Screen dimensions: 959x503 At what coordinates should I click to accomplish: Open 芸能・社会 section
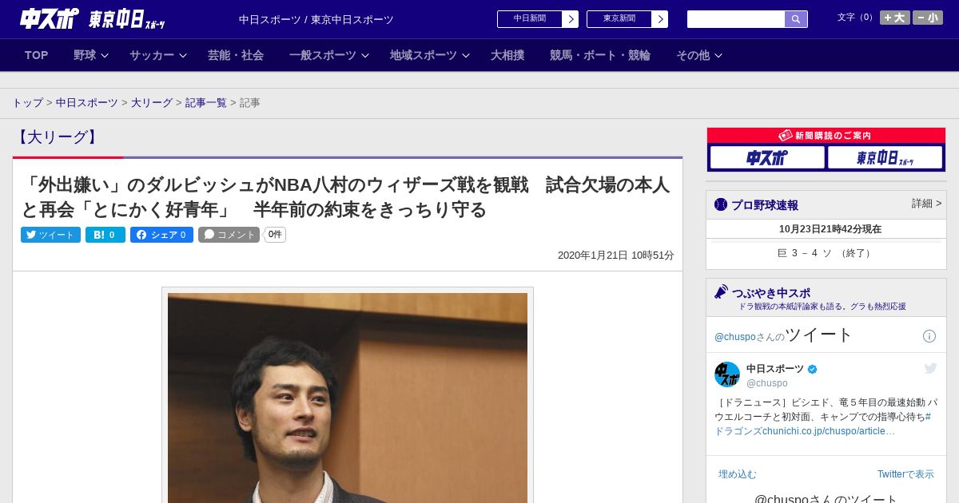pos(236,55)
